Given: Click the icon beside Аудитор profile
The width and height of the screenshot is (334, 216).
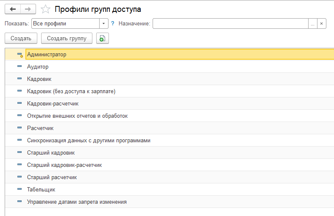Looking at the screenshot, I should point(19,67).
